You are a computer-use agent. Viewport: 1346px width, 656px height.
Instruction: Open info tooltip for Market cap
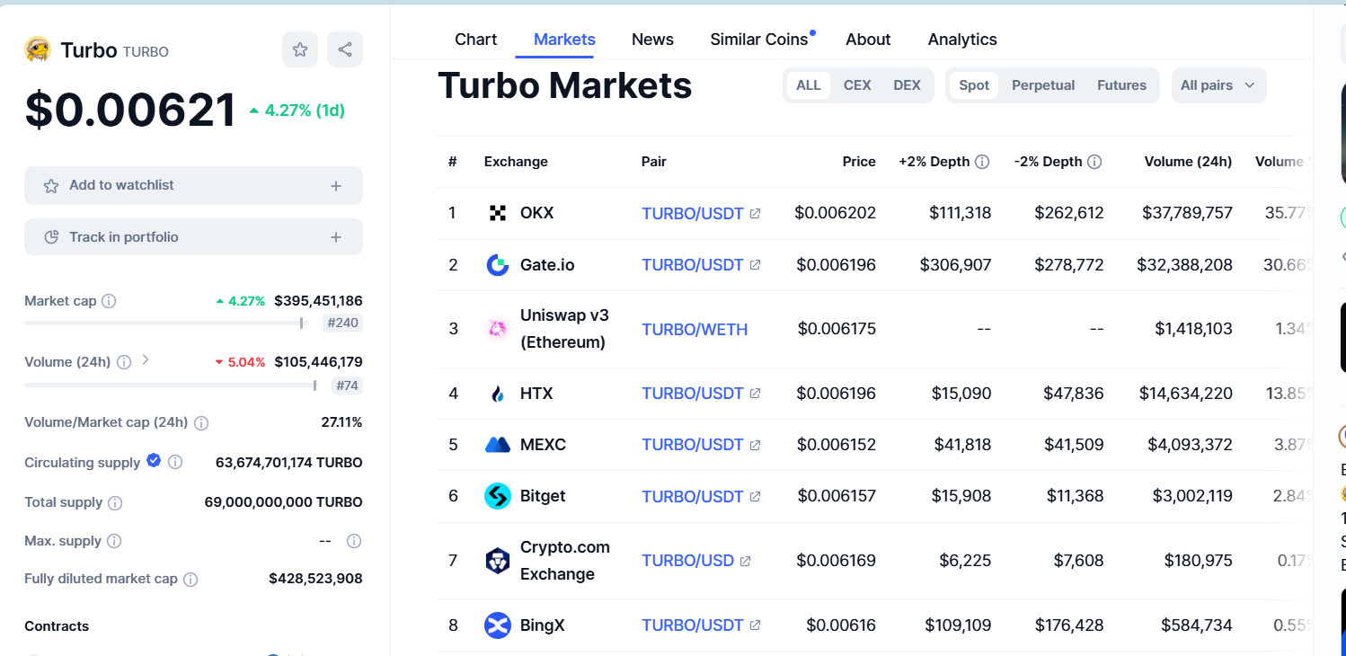coord(109,301)
